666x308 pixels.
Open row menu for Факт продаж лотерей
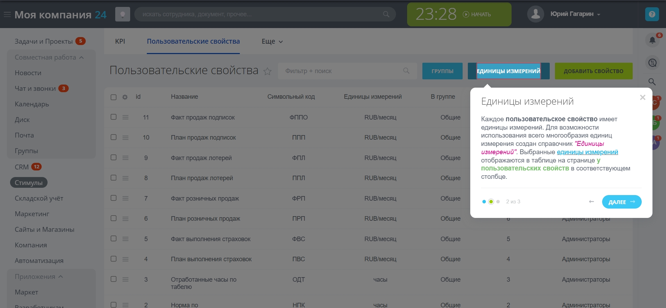point(125,158)
